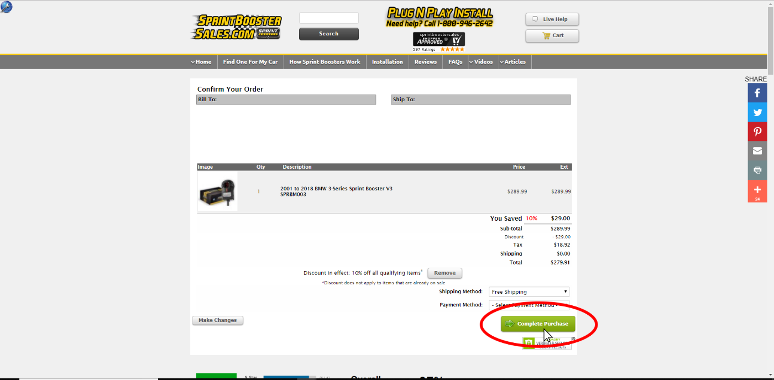Click the Sub-total $289.99 value
The height and width of the screenshot is (380, 774).
(561, 228)
